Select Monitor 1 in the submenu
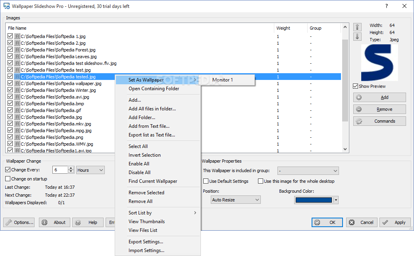Image resolution: width=414 pixels, height=256 pixels. 227,80
